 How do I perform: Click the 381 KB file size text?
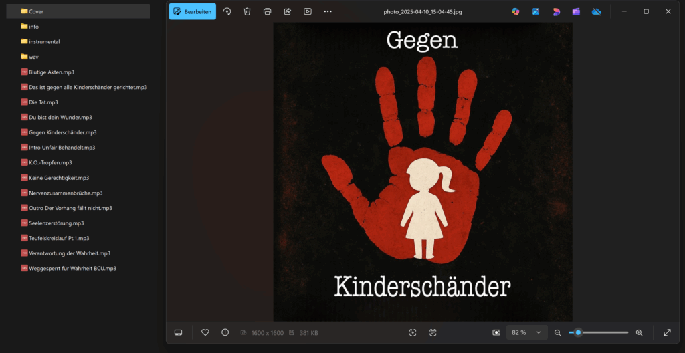click(x=309, y=333)
